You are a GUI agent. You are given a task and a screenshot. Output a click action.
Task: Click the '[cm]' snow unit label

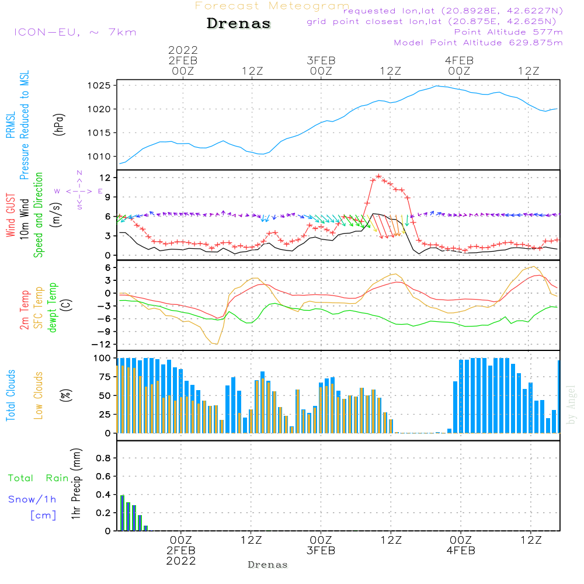tap(43, 516)
